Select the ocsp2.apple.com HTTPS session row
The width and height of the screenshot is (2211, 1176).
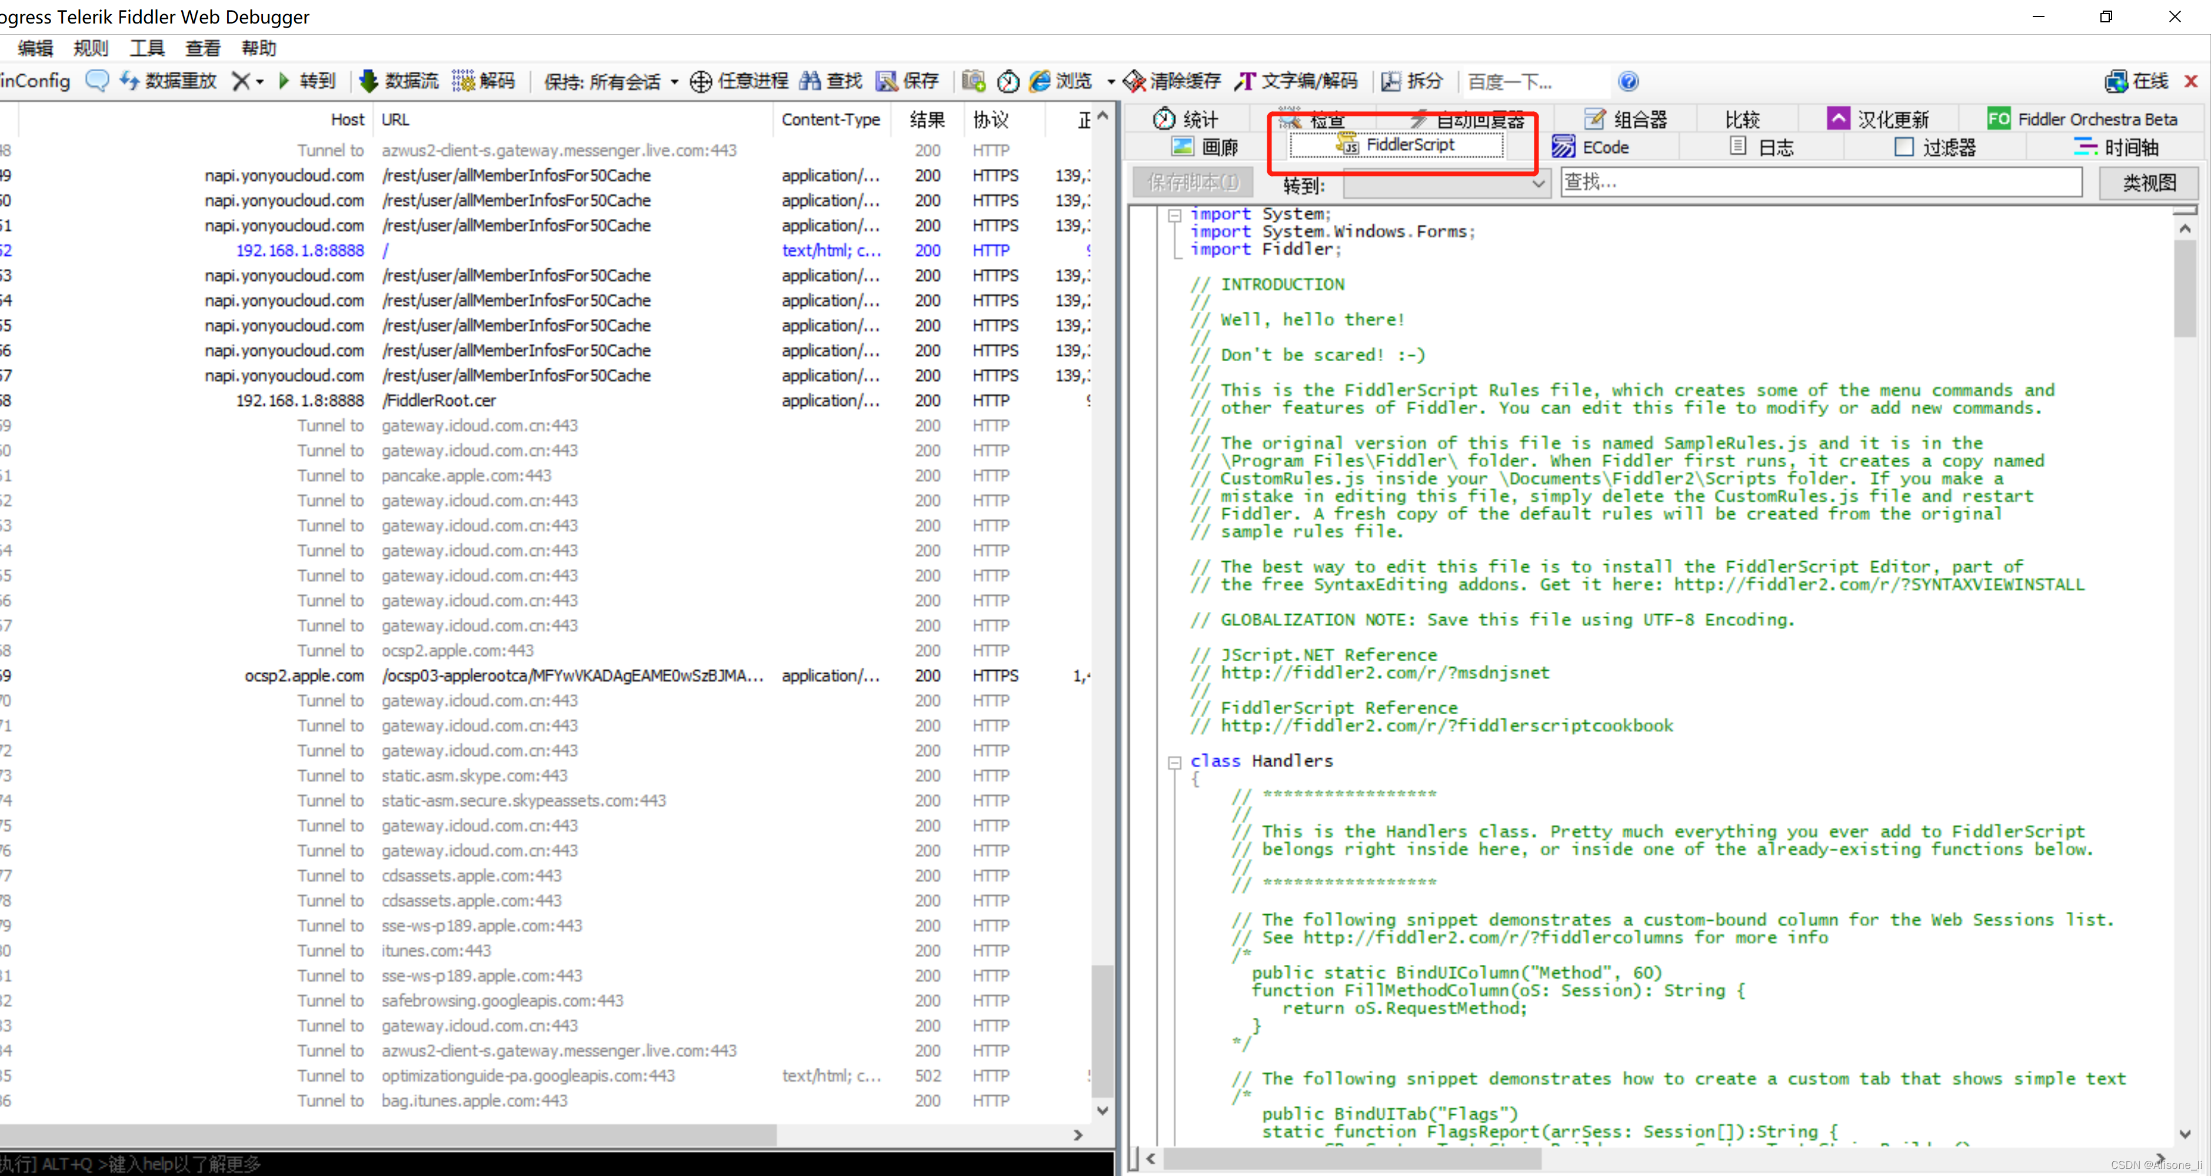click(x=546, y=675)
